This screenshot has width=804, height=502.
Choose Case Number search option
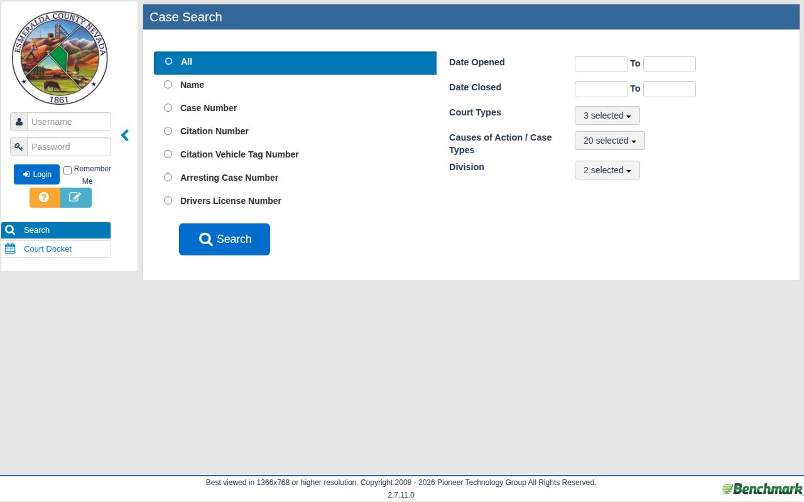[168, 108]
